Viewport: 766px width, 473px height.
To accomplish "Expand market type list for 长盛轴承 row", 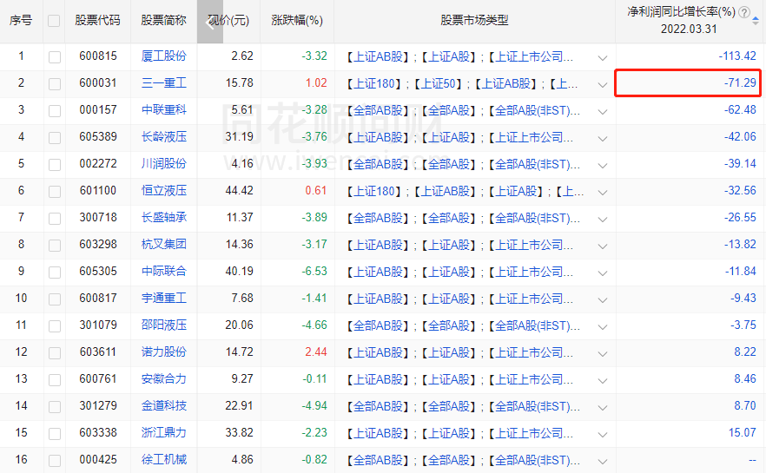I will 603,220.
